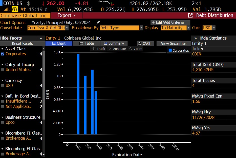The image size is (236, 158).
Task: Collapse the Bail-In Bond Desi... facet group
Action: (2, 96)
